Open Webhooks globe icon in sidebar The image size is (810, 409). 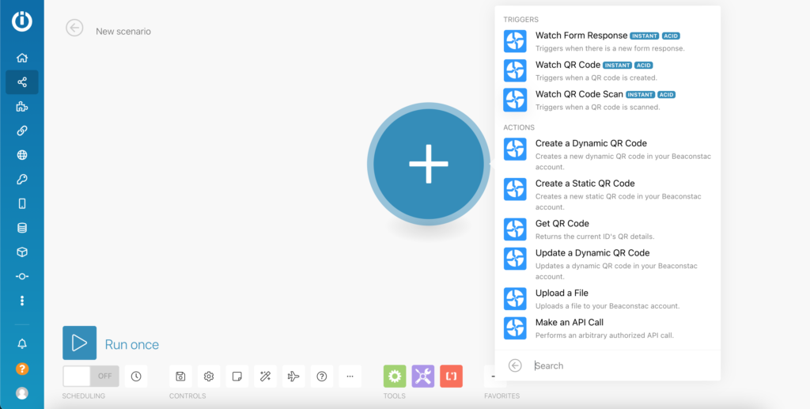(22, 155)
